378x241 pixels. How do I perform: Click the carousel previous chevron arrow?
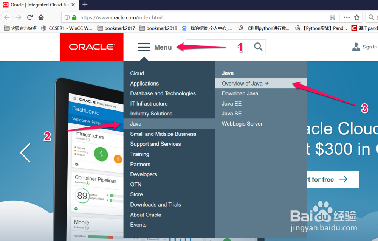pos(25,153)
